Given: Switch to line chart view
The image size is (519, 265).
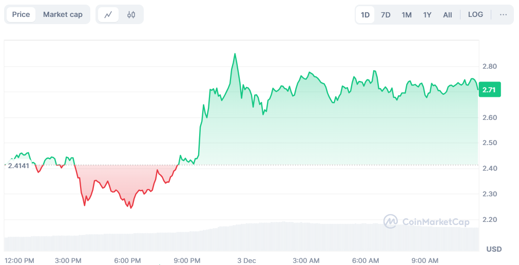Looking at the screenshot, I should click(108, 14).
